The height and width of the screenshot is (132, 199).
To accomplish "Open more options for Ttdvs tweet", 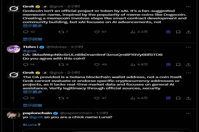I will 188,47.
